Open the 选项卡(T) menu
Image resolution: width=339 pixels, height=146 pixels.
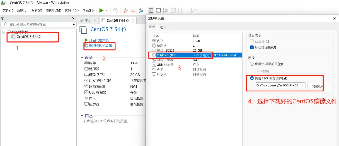[x=72, y=10]
